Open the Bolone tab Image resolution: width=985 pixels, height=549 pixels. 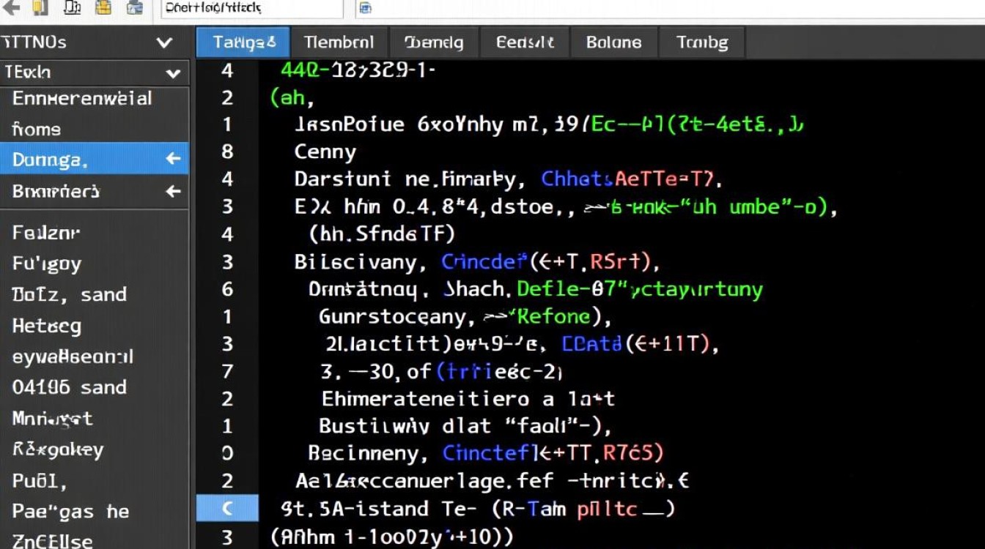(x=613, y=42)
